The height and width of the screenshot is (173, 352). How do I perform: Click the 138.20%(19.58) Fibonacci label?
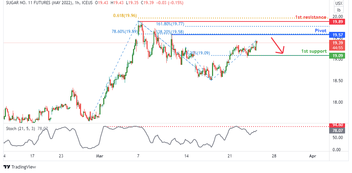pyautogui.click(x=170, y=32)
